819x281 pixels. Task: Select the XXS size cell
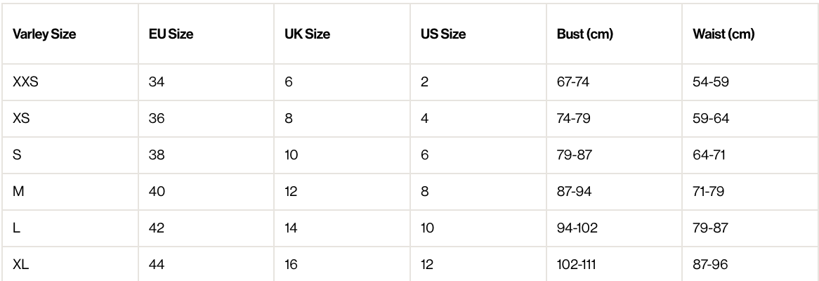tap(25, 81)
